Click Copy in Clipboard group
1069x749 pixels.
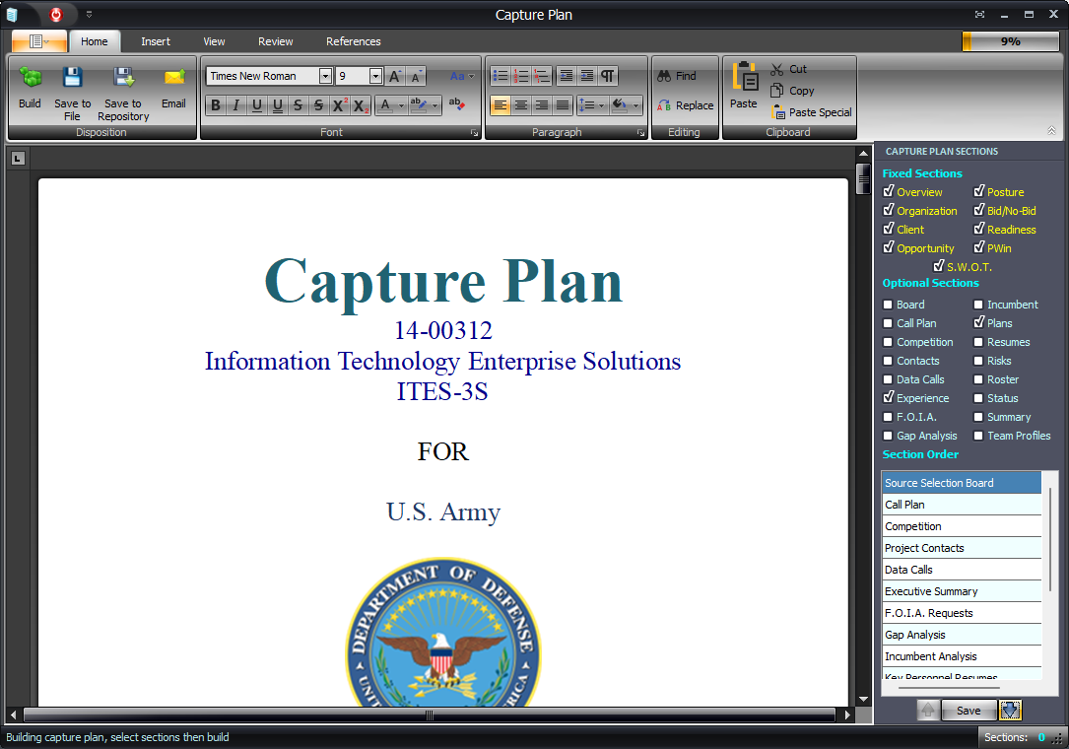tap(792, 91)
